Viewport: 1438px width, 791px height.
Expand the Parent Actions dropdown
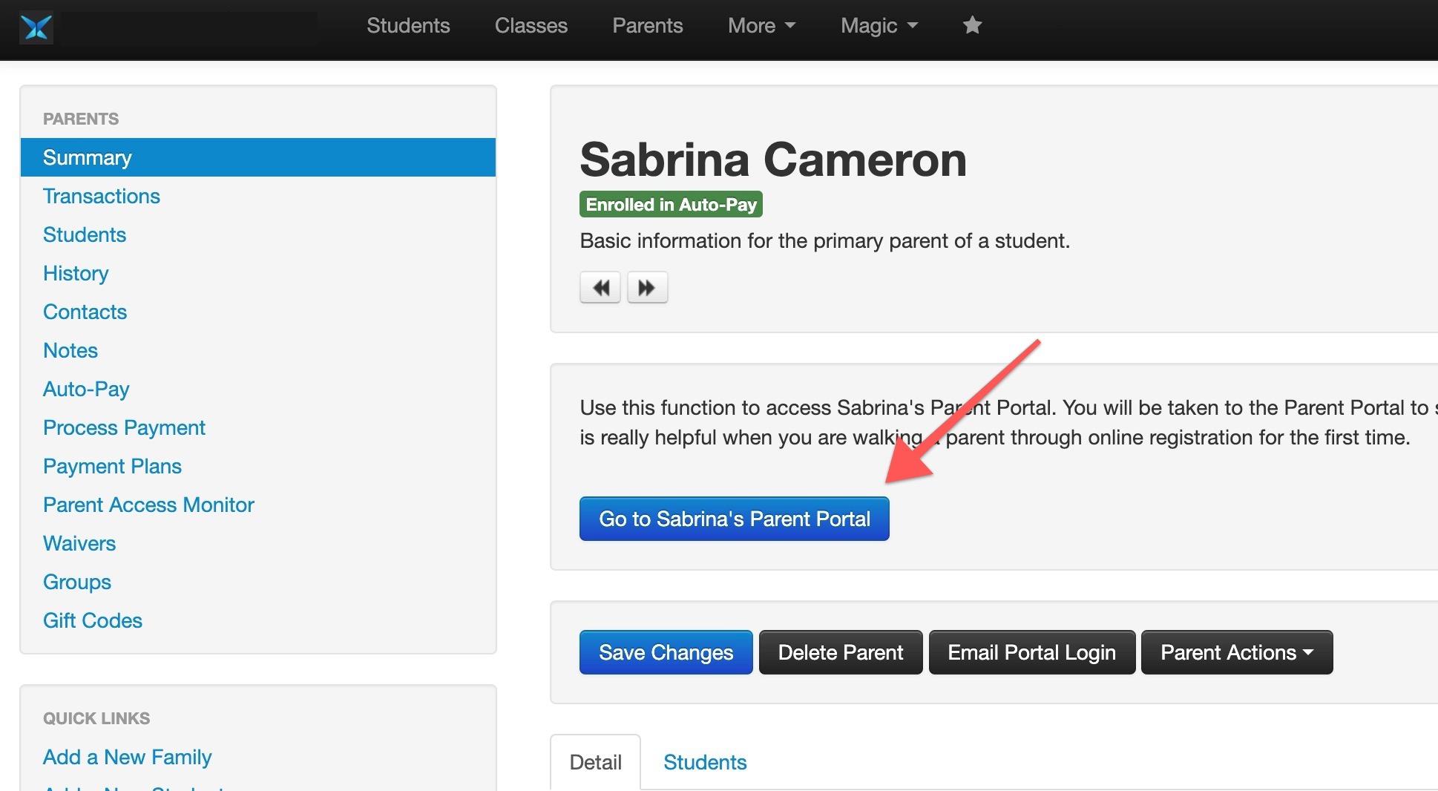tap(1236, 652)
